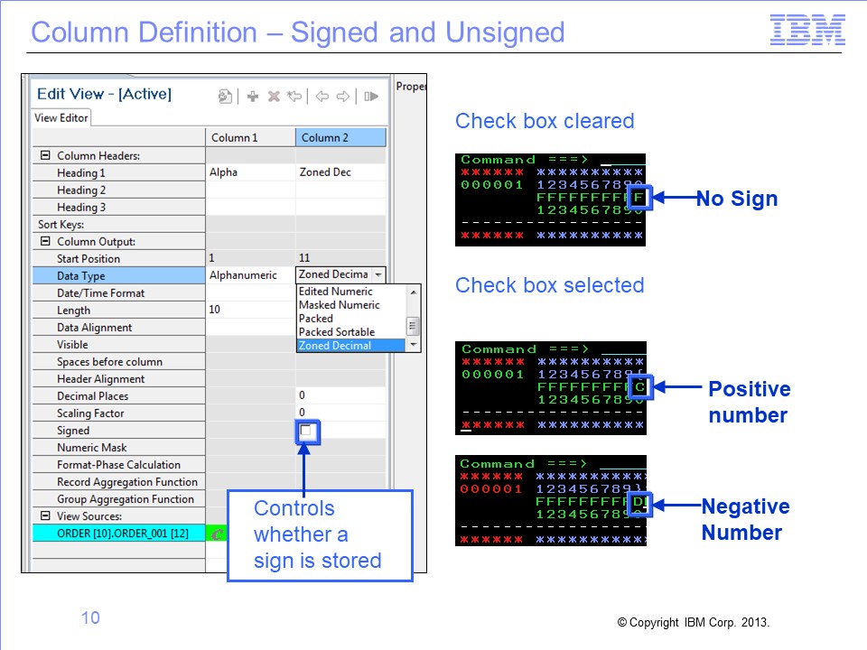Image resolution: width=867 pixels, height=650 pixels.
Task: Click the dropdown list scroll down arrow
Action: click(x=413, y=345)
